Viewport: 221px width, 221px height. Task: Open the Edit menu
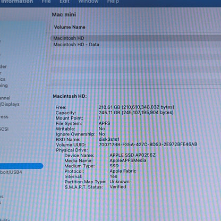pos(64,2)
